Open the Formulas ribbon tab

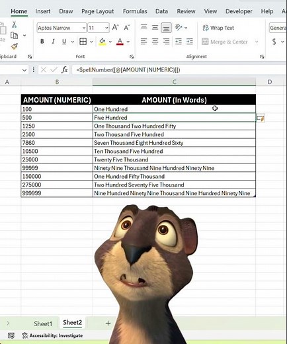click(135, 11)
